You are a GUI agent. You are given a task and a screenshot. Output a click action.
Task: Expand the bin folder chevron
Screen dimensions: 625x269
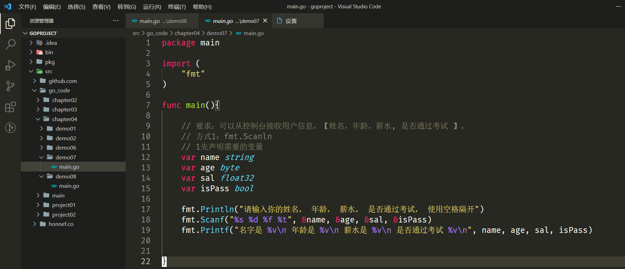click(x=31, y=52)
